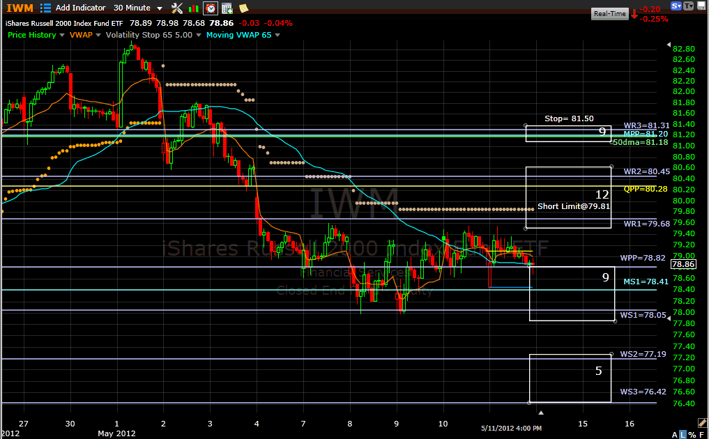Click the calendar with plus icon
The height and width of the screenshot is (439, 709).
click(x=227, y=8)
